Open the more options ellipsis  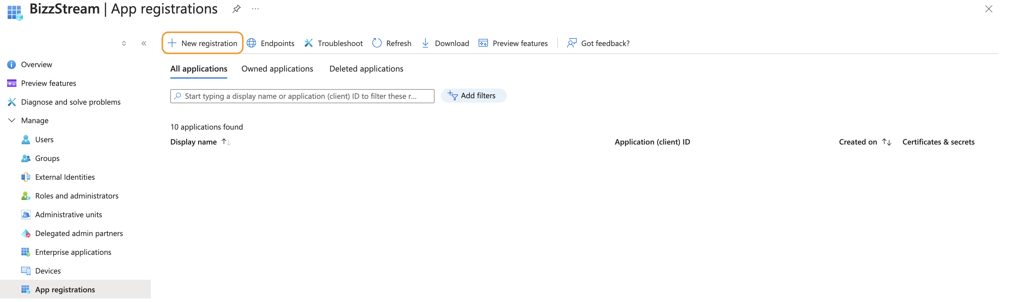(x=255, y=9)
